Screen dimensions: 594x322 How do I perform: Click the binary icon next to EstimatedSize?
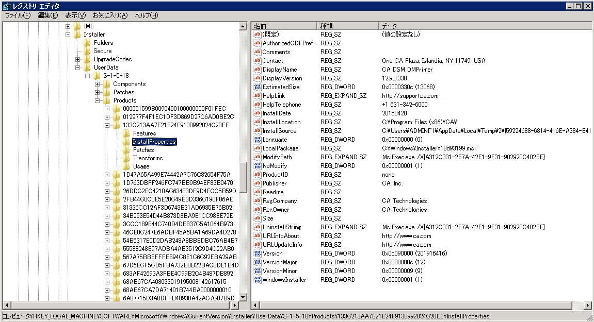point(258,87)
